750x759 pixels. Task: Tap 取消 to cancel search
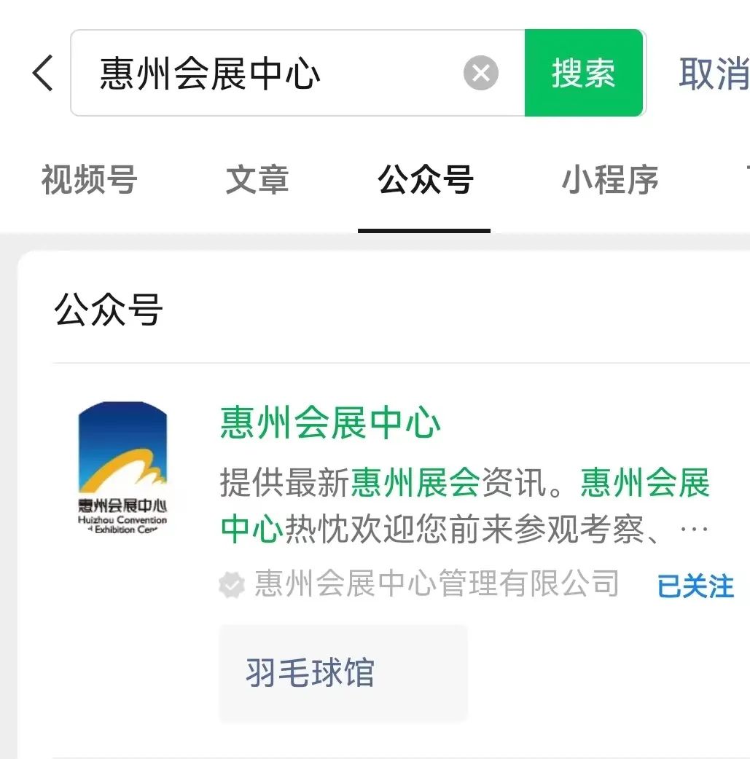[x=714, y=74]
